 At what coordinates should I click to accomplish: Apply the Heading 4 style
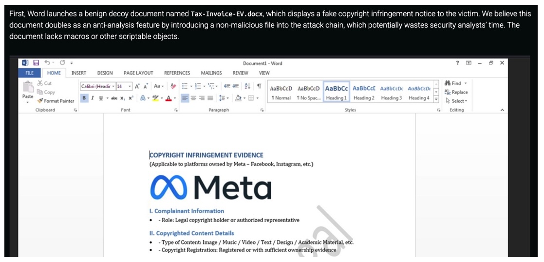coord(419,93)
